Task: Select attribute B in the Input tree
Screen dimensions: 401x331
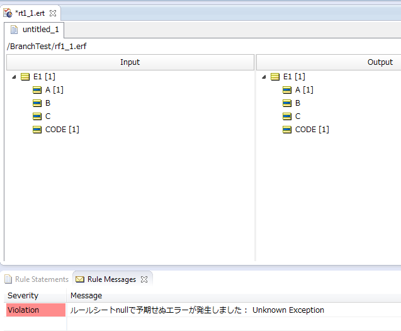Action: (48, 103)
